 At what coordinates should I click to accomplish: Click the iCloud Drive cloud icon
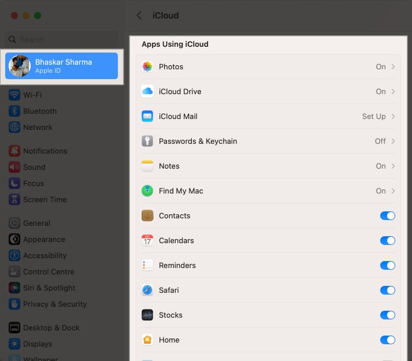[147, 91]
